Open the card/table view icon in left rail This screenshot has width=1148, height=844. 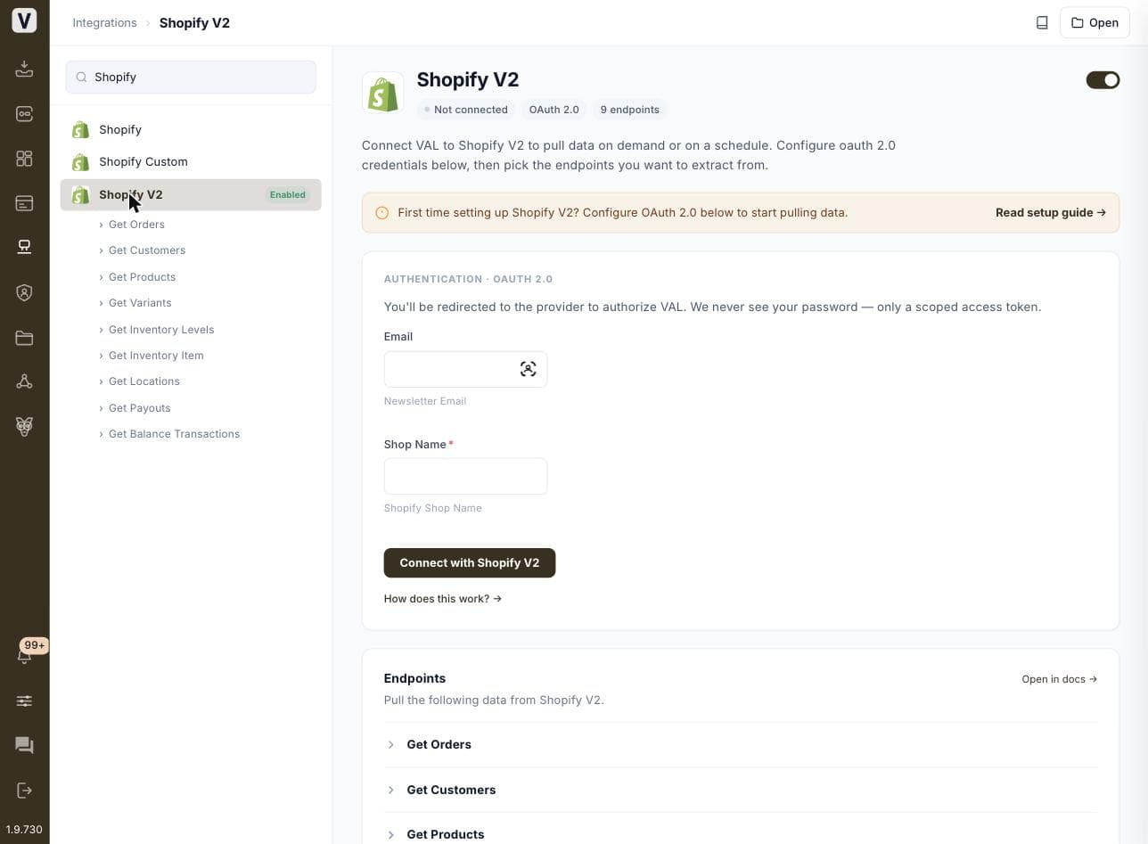click(x=24, y=203)
